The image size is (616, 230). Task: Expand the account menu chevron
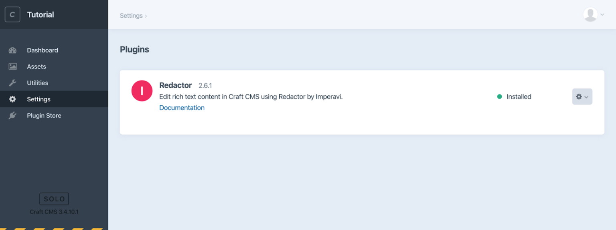tap(602, 15)
